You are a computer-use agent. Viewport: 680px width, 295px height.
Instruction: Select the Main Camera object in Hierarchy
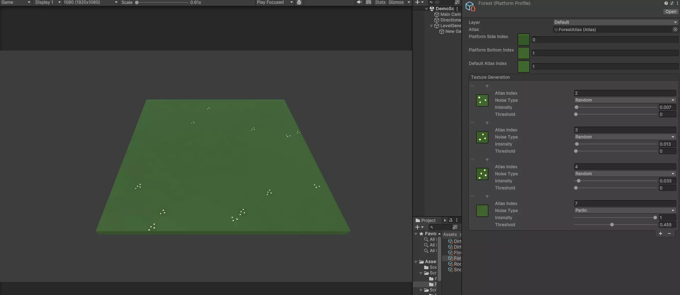point(448,15)
